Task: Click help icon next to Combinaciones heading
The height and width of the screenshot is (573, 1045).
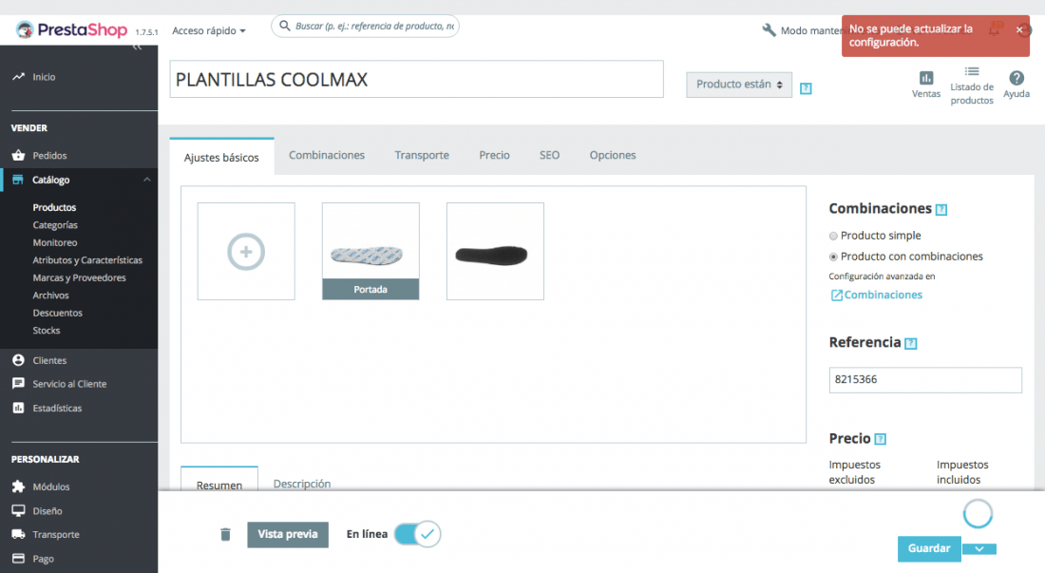Action: point(941,210)
